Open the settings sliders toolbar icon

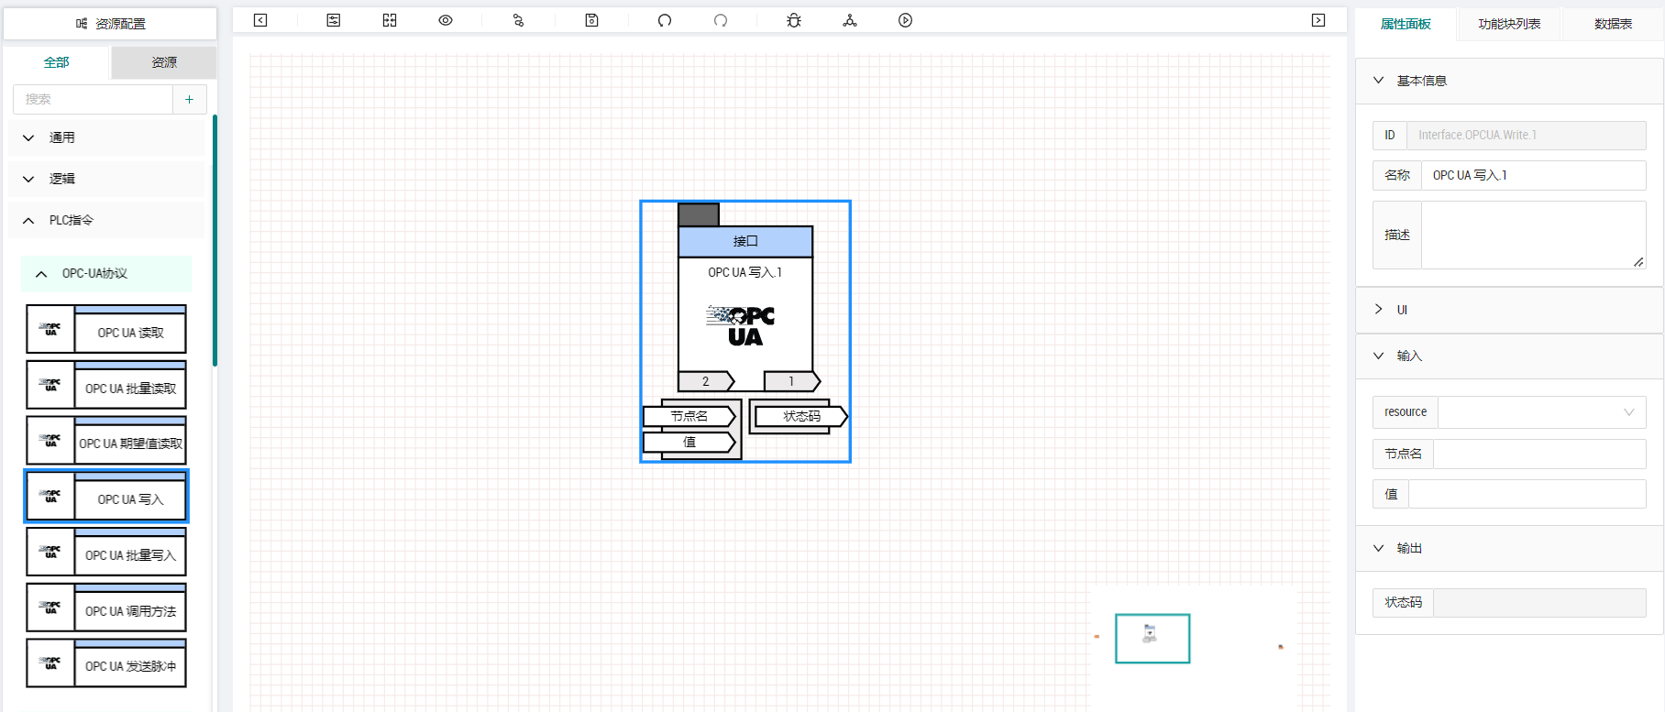[x=334, y=20]
